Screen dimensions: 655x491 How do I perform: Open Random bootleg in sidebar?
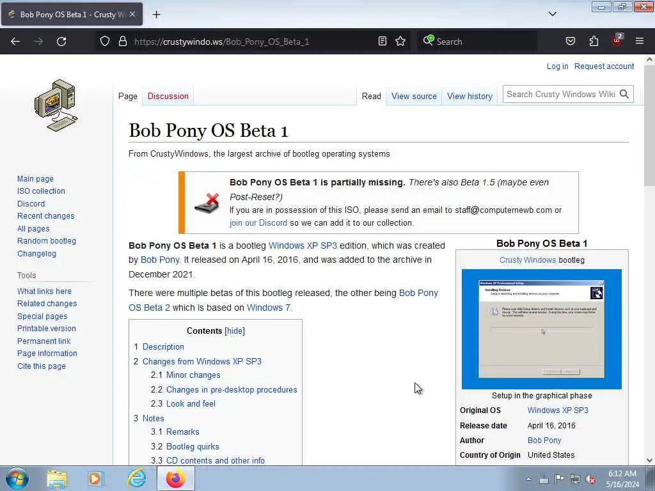[47, 241]
